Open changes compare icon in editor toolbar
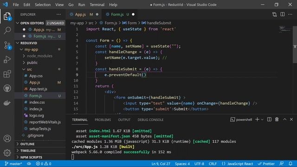The width and height of the screenshot is (297, 167). 274,14
